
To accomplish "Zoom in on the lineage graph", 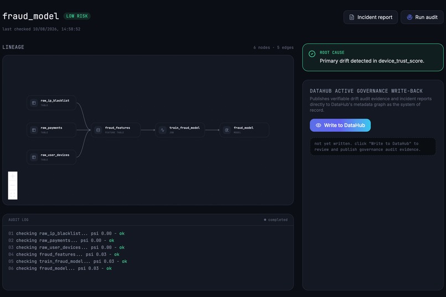I will point(13,176).
